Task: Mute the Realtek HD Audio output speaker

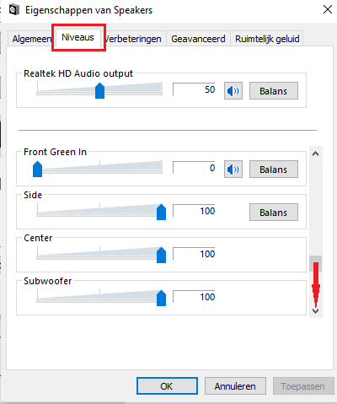Action: pyautogui.click(x=233, y=91)
